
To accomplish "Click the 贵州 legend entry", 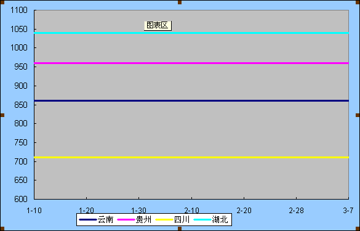I will tap(134, 220).
